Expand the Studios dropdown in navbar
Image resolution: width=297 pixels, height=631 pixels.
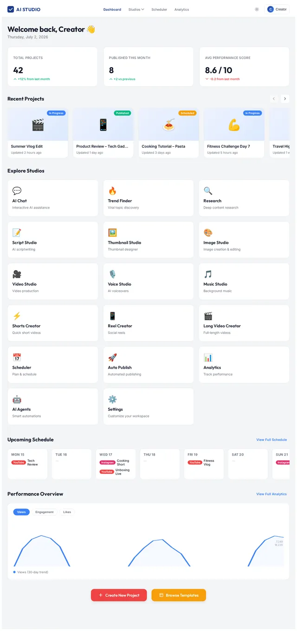pyautogui.click(x=136, y=9)
